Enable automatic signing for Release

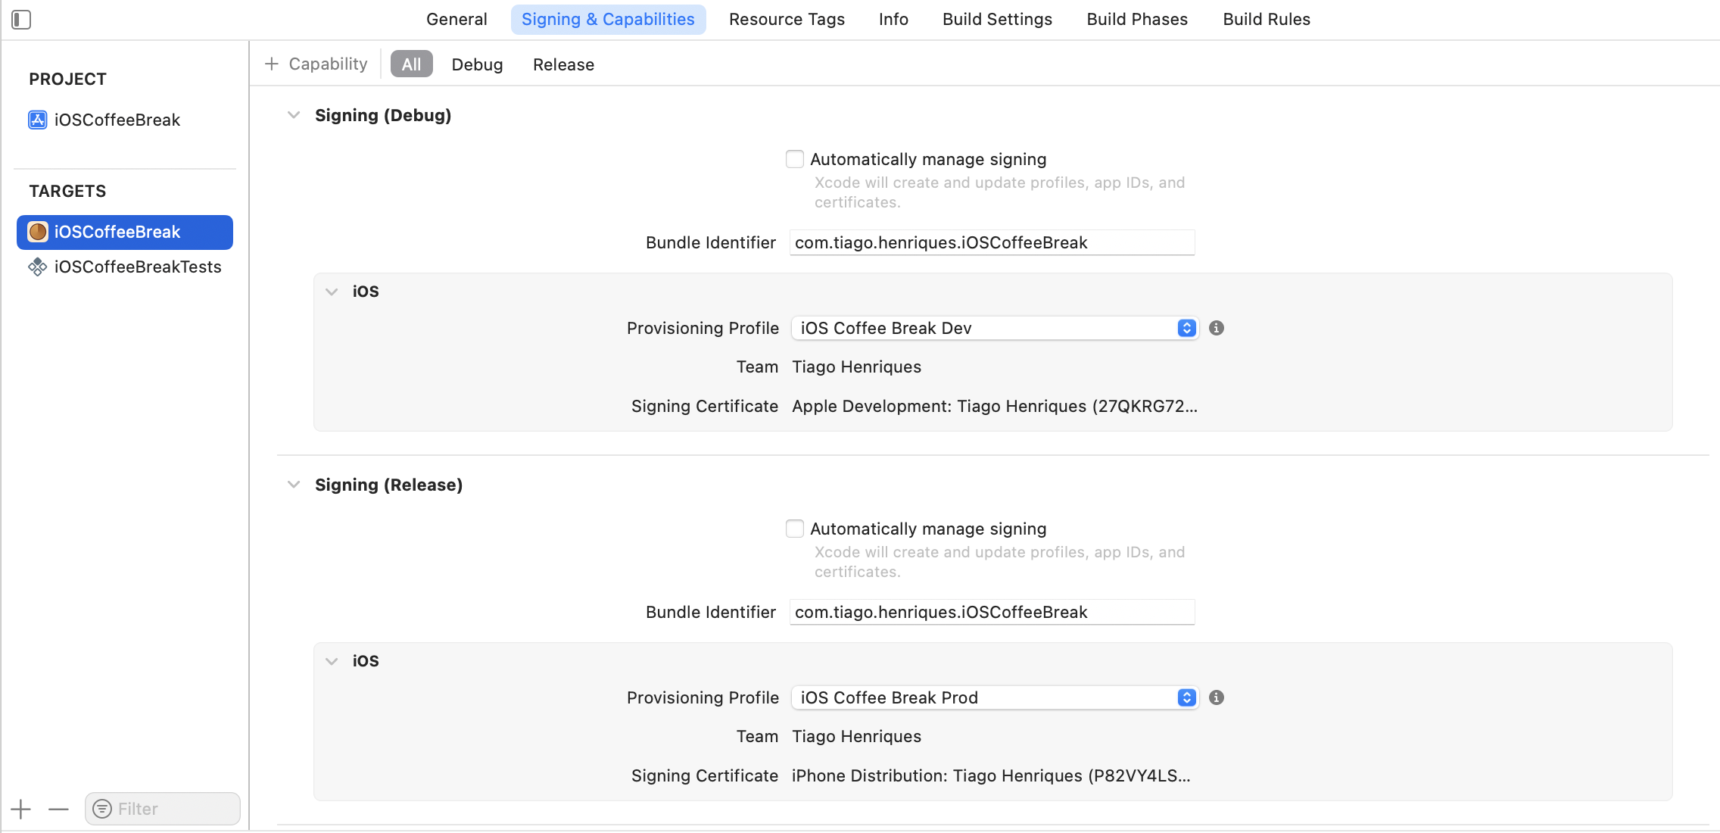795,529
